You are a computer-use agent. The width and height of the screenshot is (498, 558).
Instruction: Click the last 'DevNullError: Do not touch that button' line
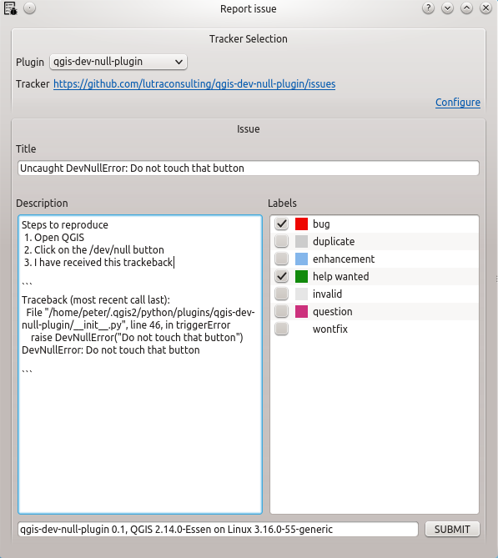pyautogui.click(x=110, y=350)
